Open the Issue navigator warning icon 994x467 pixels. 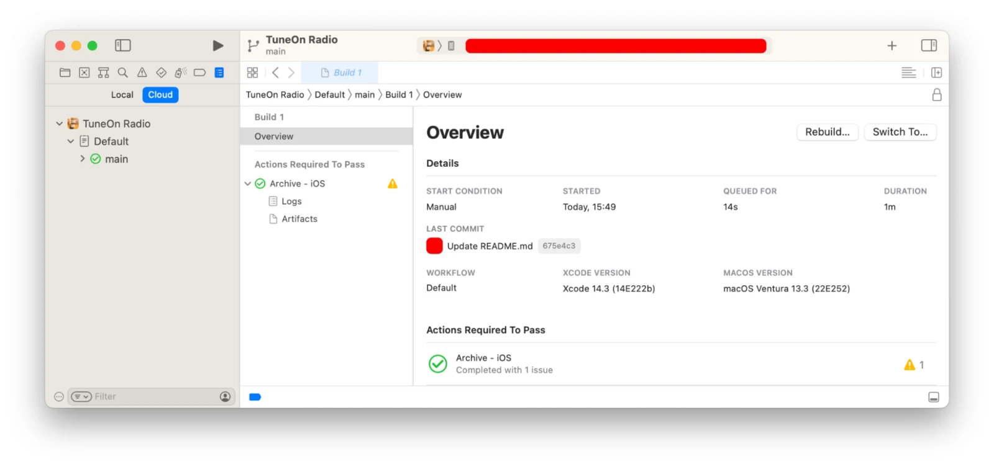[x=142, y=73]
